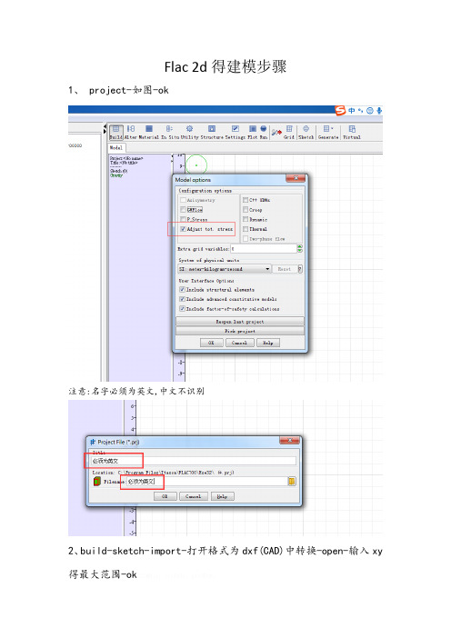
Task: Click the project cube icon by Filename
Action: coord(97,482)
